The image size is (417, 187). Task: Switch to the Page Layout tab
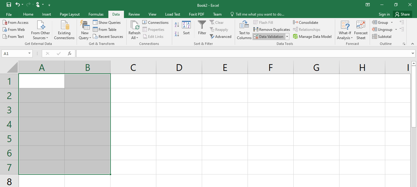pyautogui.click(x=70, y=14)
